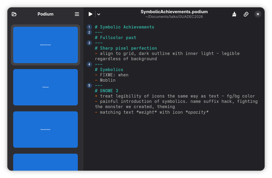This screenshot has width=272, height=178.
Task: Click the '# Symbolic Achievements' heading line
Action: click(125, 27)
